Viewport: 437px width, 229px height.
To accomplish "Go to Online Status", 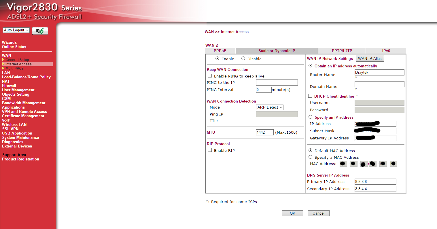I will 14,47.
